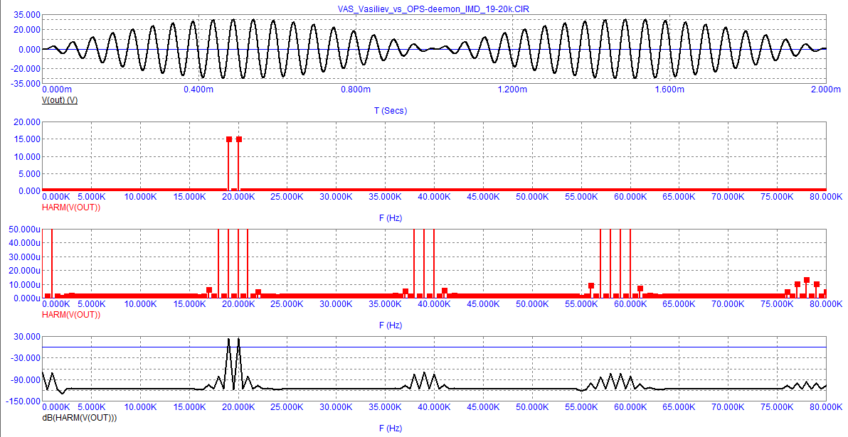Click the -35.000 voltage axis value
848x437 pixels.
coord(25,84)
